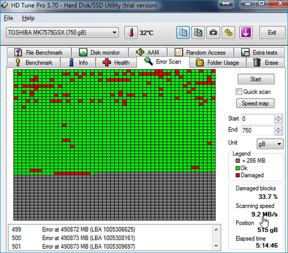288x253 pixels.
Task: Click the copy text to clipboard icon
Action: [183, 32]
